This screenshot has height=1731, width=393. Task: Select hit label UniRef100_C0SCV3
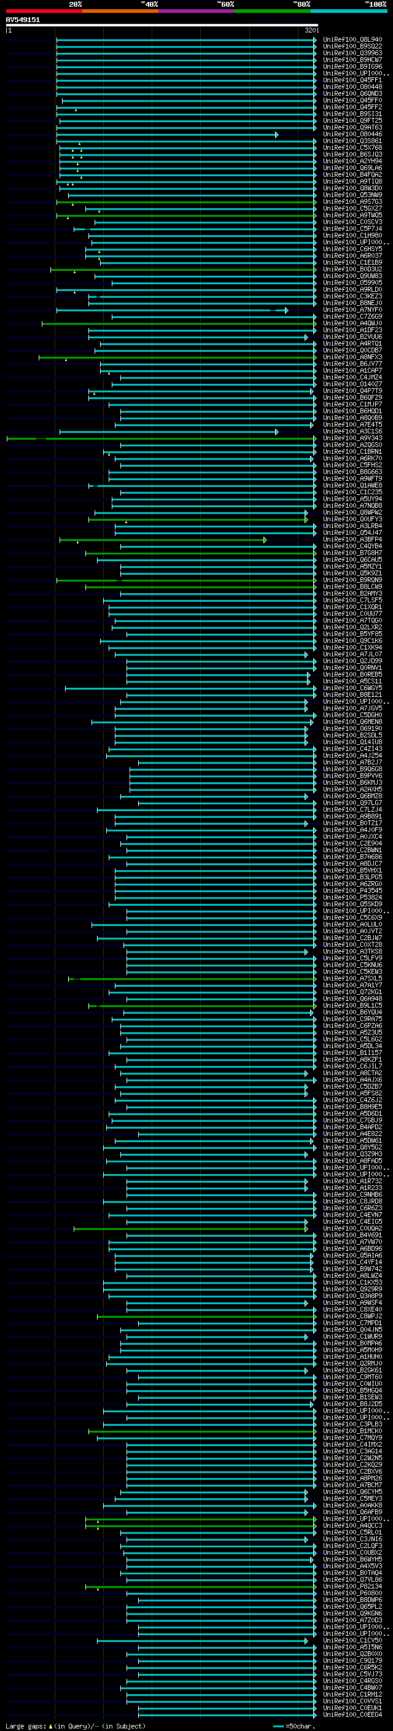pyautogui.click(x=352, y=222)
